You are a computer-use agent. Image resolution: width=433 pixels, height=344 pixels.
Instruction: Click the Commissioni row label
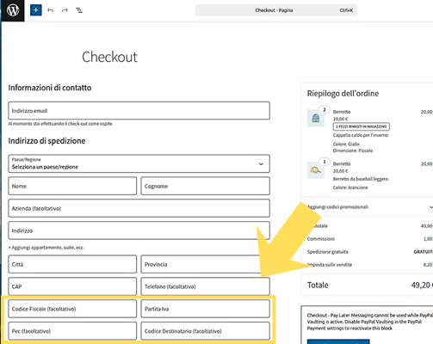pos(321,239)
